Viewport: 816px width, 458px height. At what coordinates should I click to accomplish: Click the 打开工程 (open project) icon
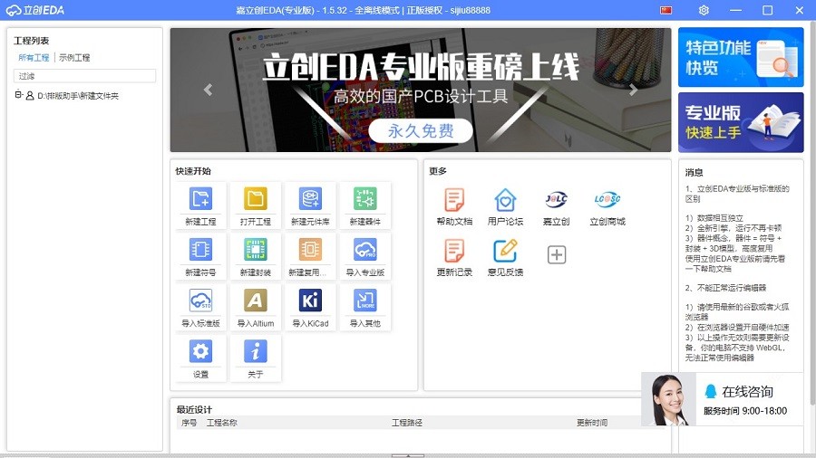pyautogui.click(x=255, y=199)
